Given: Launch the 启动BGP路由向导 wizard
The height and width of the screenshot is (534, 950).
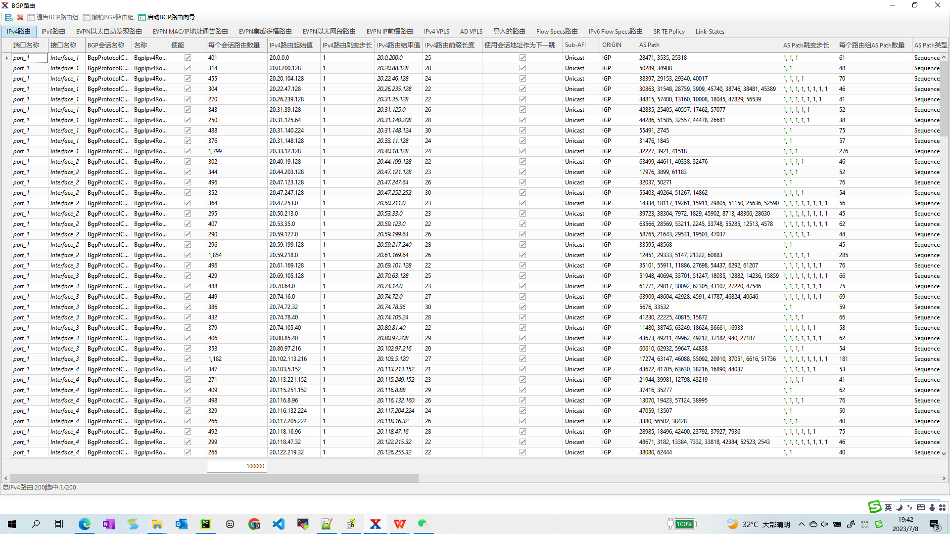Looking at the screenshot, I should [x=167, y=17].
